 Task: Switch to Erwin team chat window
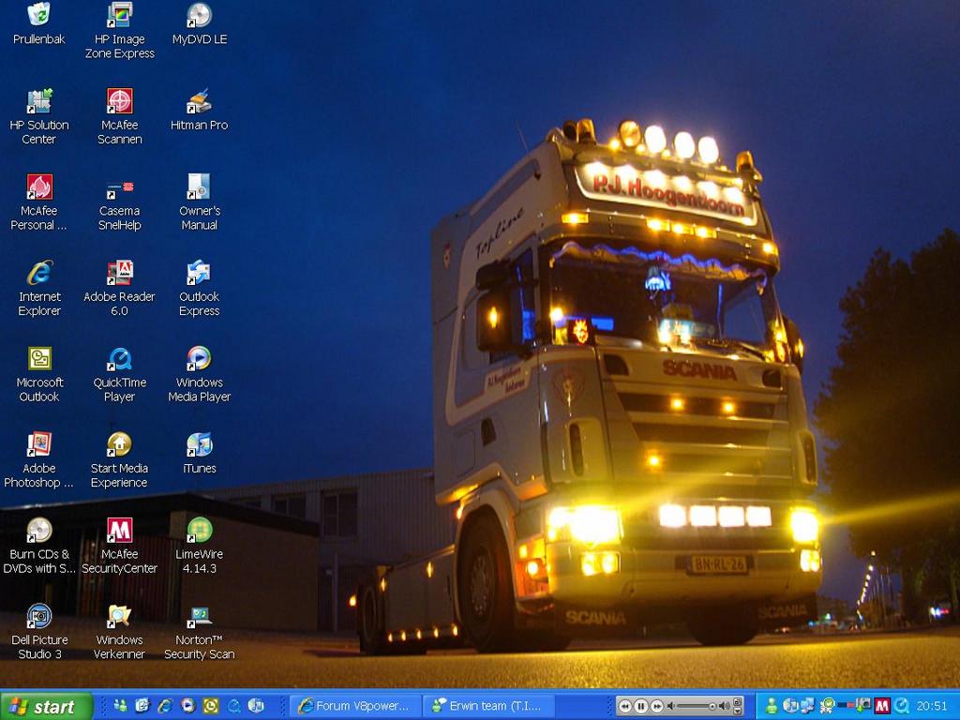pos(488,706)
